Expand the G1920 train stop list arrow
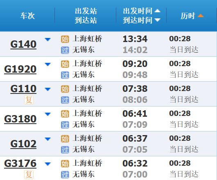Screen dimensions: 217x180 47,64
